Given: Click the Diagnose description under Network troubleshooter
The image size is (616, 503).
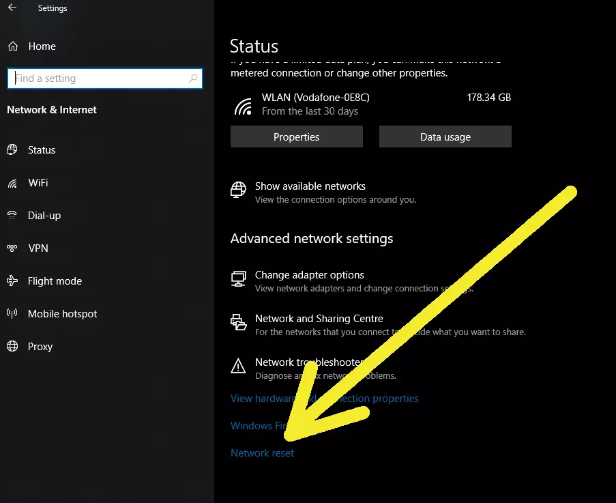Looking at the screenshot, I should click(325, 375).
